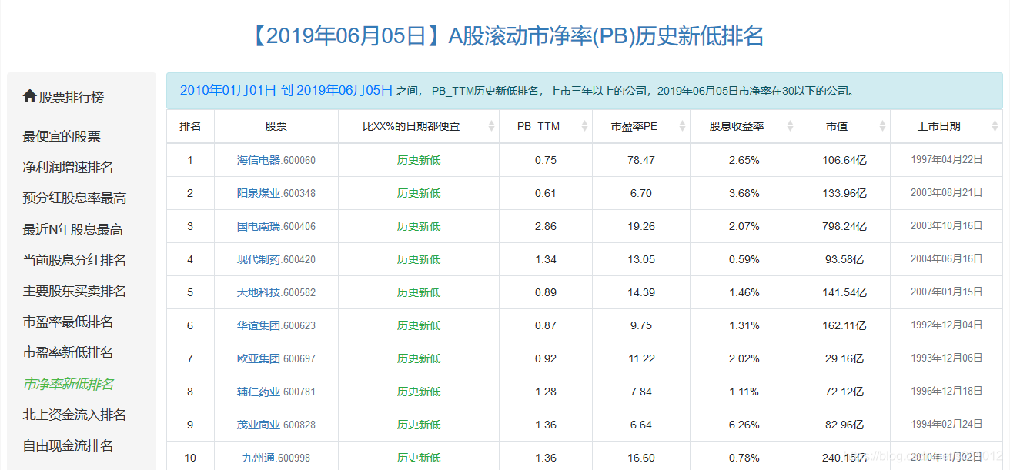Open stock link 欧亚集团
The height and width of the screenshot is (470, 1010).
[259, 358]
